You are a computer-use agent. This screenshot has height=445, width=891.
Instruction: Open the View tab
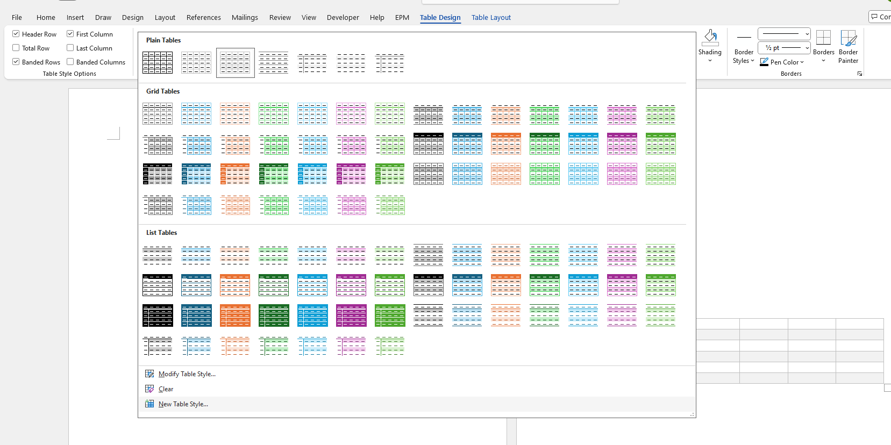pyautogui.click(x=309, y=17)
